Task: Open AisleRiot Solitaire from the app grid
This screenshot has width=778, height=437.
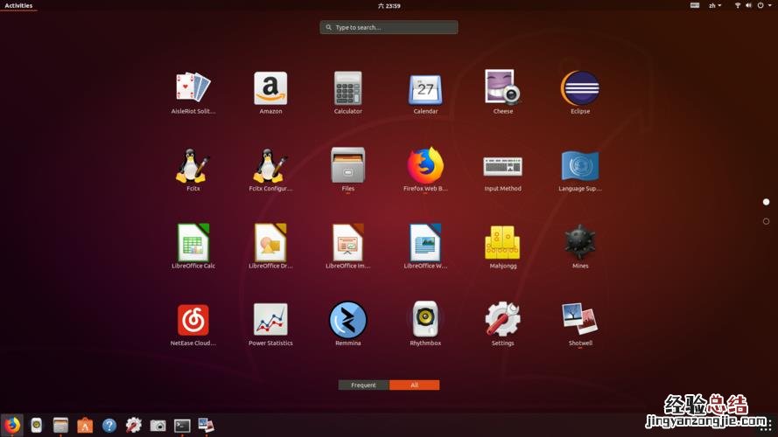Action: (193, 93)
